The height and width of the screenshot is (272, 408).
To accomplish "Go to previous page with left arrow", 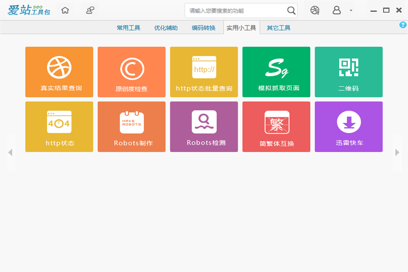I will click(x=10, y=152).
